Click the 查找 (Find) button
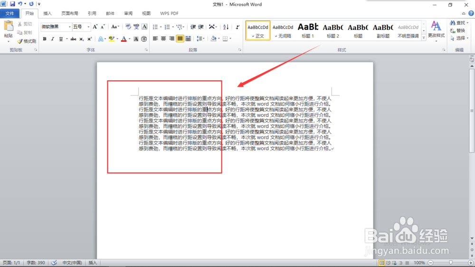 tap(459, 23)
